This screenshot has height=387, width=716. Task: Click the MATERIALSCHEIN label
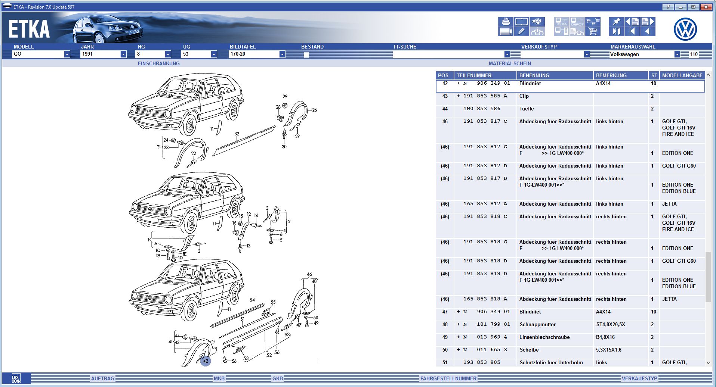510,63
